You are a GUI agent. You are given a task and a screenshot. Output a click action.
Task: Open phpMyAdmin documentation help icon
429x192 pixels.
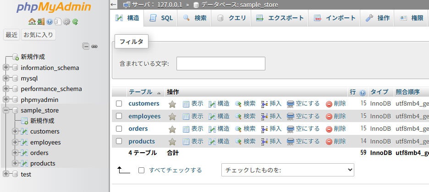(x=49, y=21)
